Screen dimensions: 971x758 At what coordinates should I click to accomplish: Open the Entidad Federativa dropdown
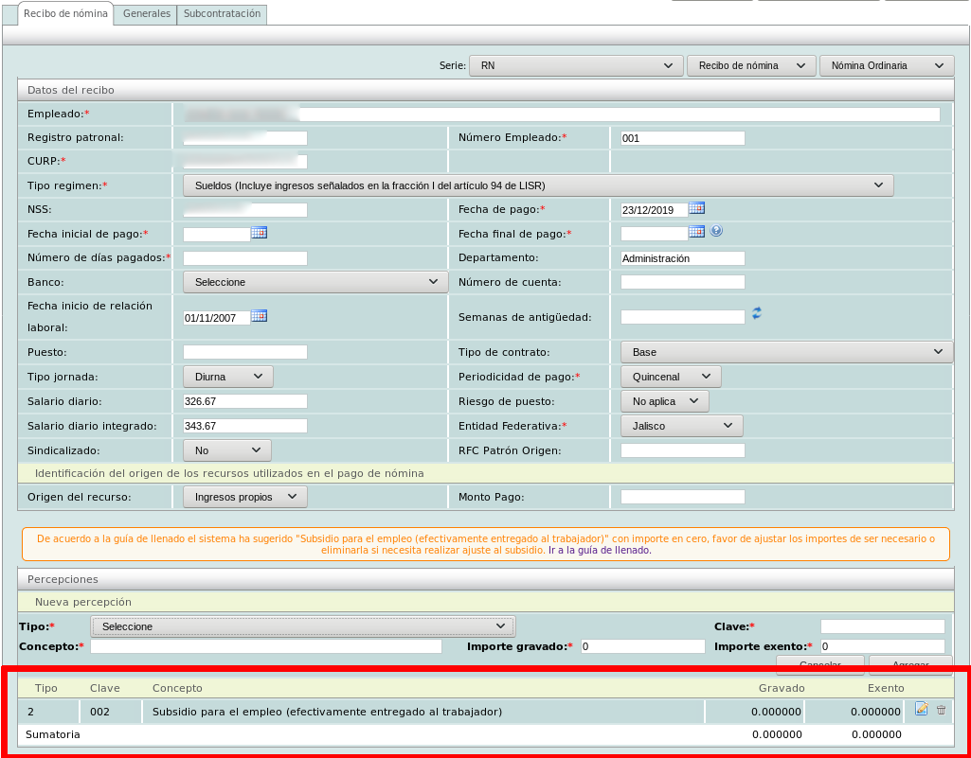point(682,427)
